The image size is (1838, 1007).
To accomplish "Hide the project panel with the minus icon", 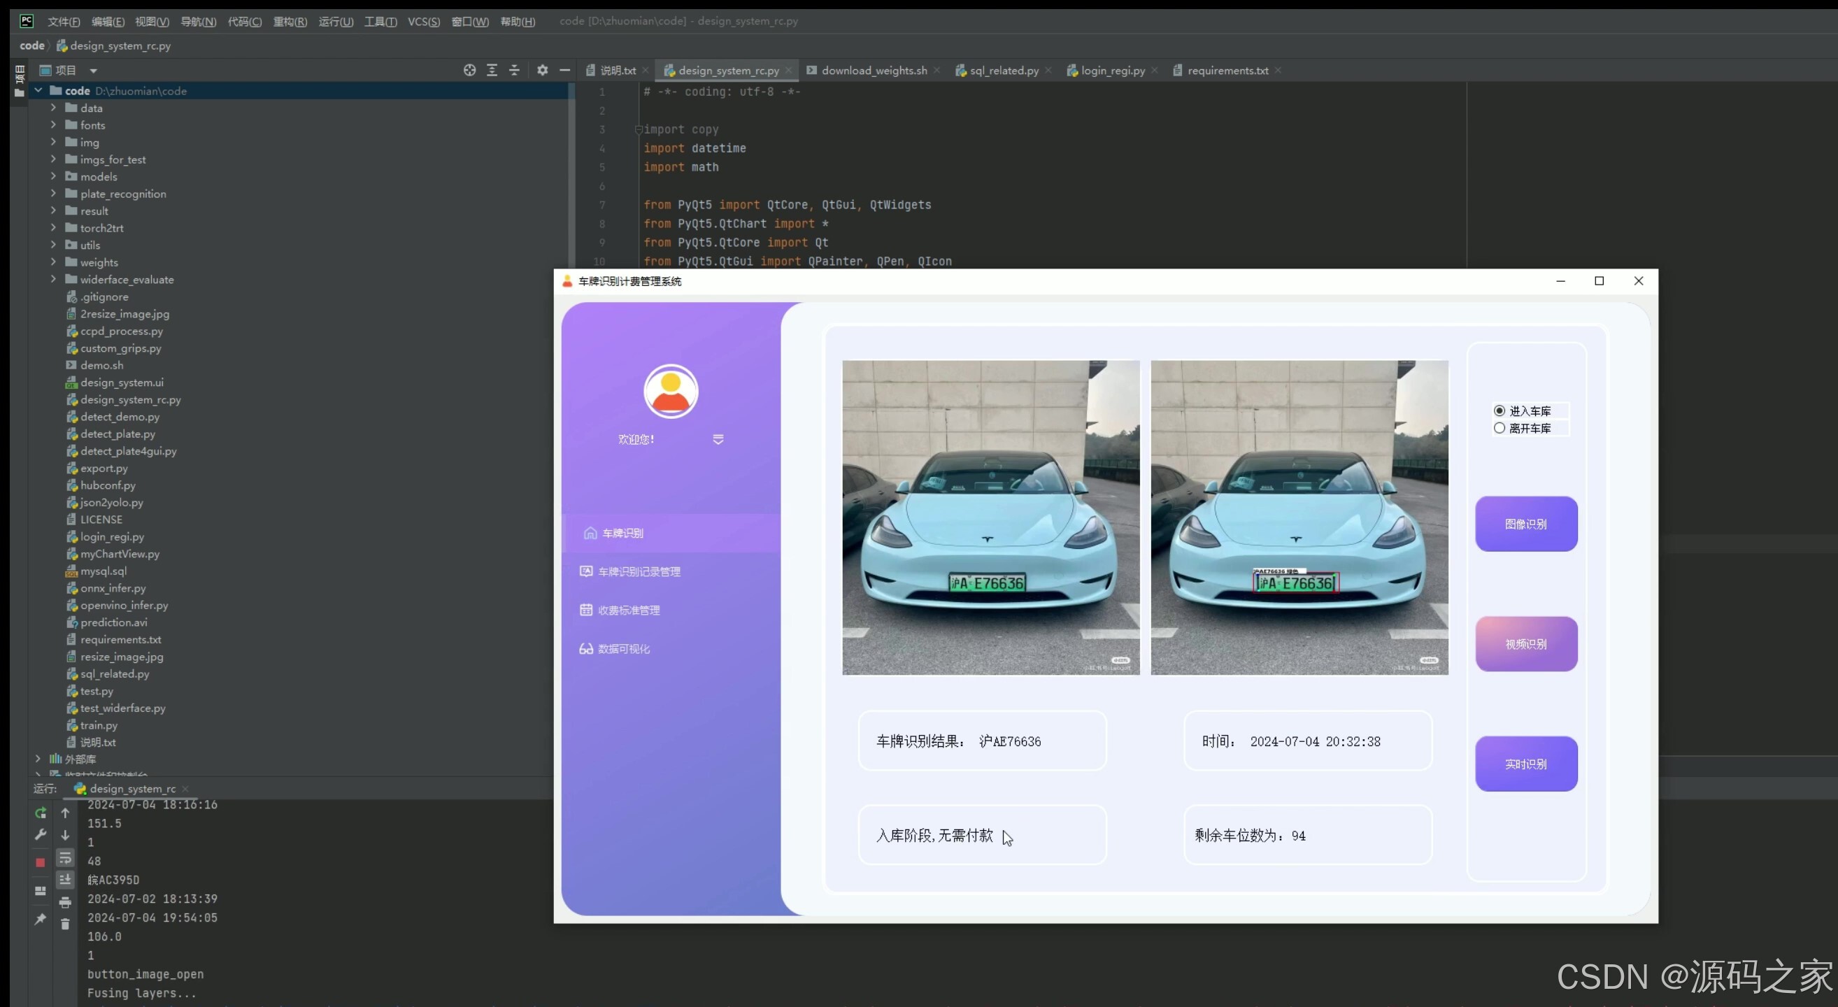I will point(564,70).
